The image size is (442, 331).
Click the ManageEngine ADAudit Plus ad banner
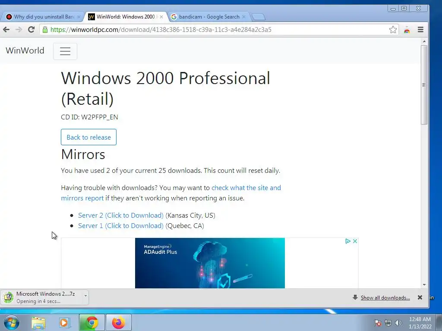pyautogui.click(x=210, y=263)
